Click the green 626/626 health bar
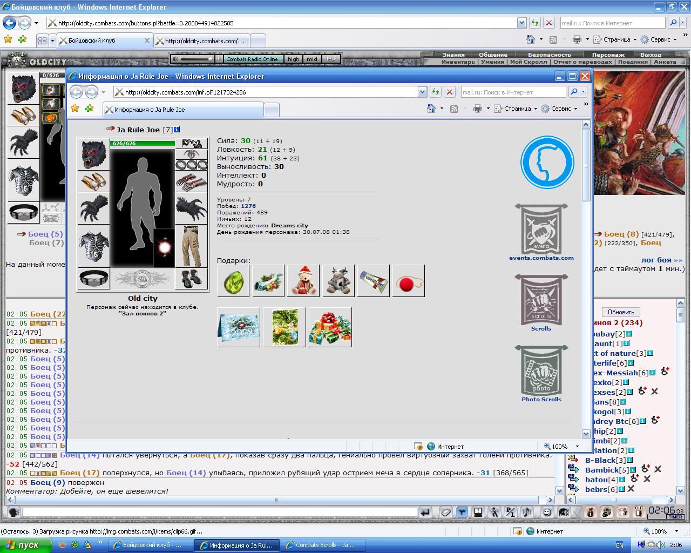 pyautogui.click(x=143, y=143)
